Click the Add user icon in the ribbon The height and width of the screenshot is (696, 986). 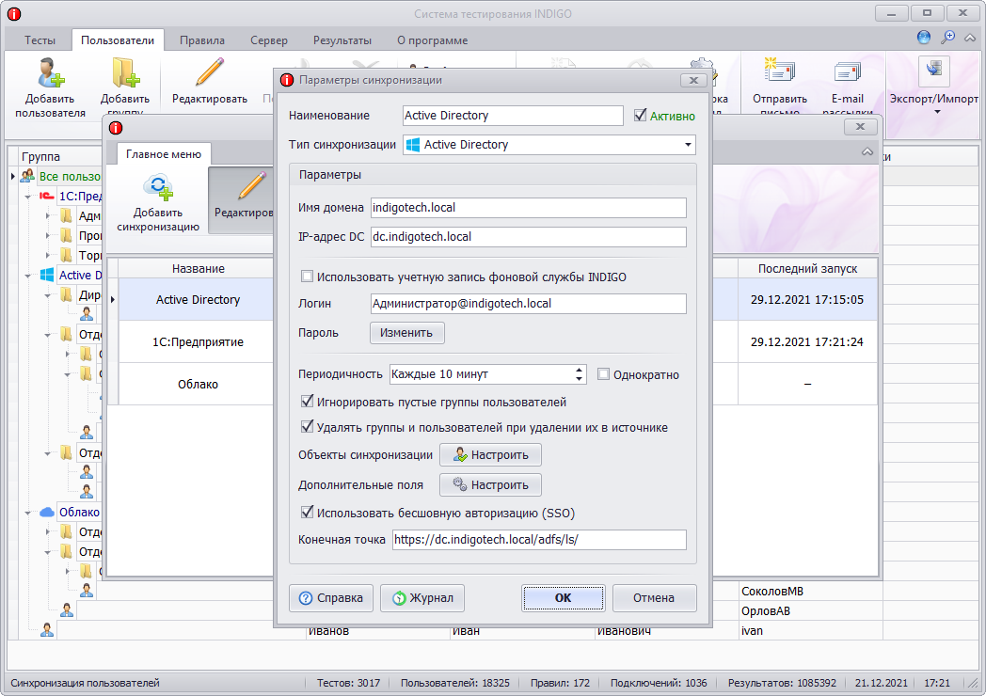point(50,73)
